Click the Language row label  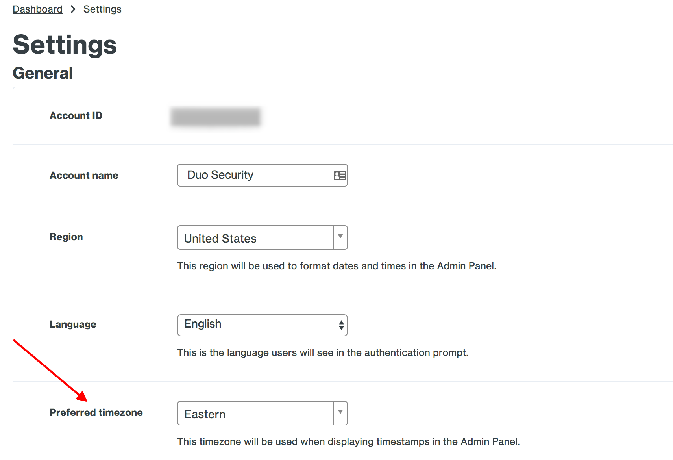[72, 324]
